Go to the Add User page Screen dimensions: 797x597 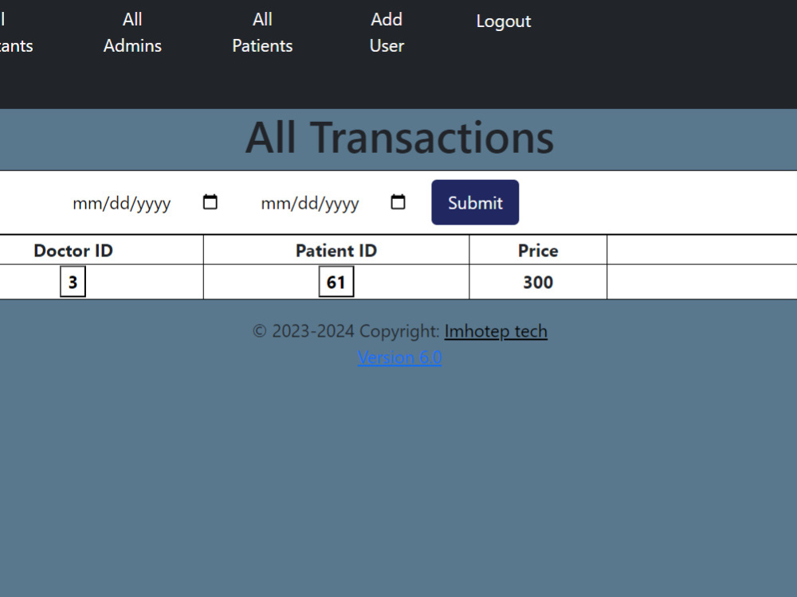coord(387,33)
